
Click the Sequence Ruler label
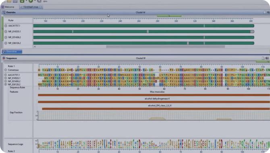(17, 87)
